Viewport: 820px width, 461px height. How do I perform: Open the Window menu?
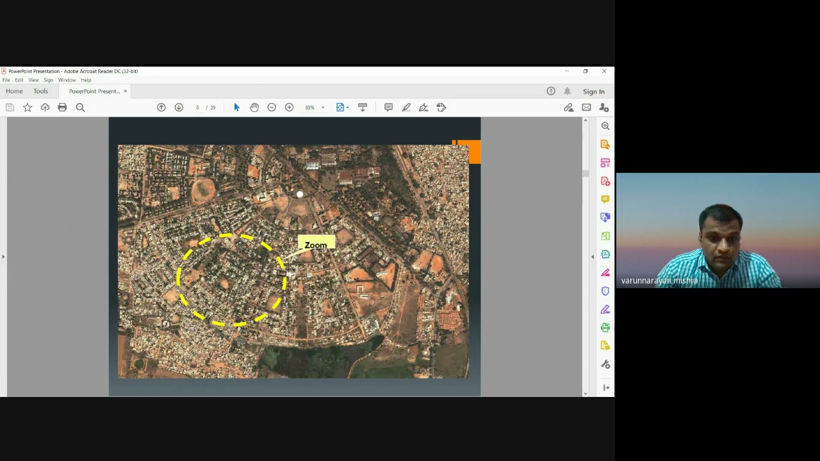coord(67,80)
